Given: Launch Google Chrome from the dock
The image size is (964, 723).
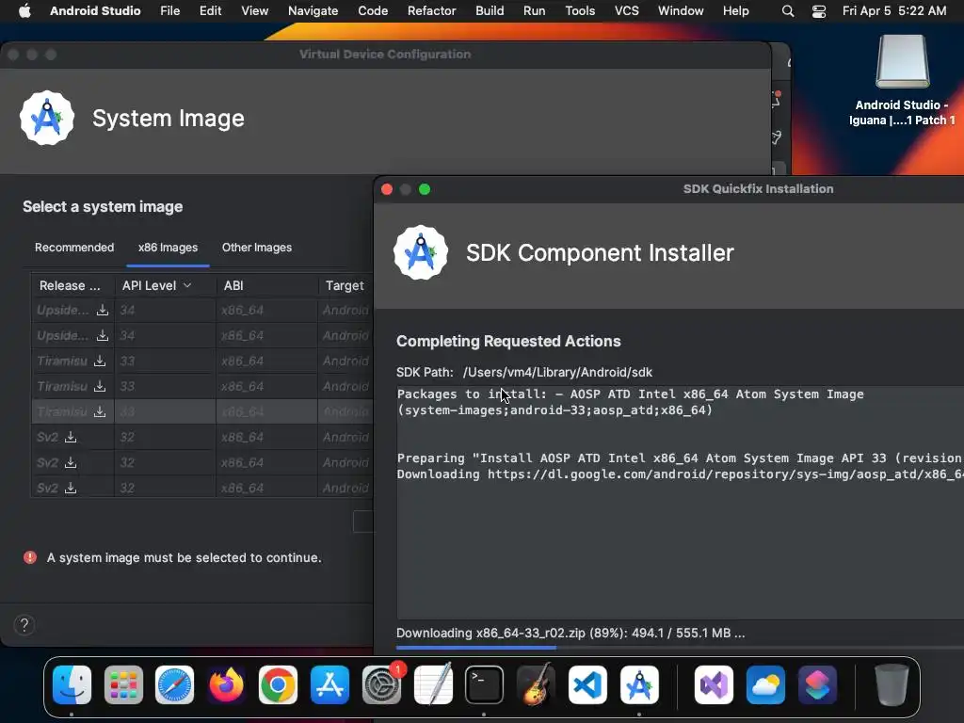Looking at the screenshot, I should [278, 685].
